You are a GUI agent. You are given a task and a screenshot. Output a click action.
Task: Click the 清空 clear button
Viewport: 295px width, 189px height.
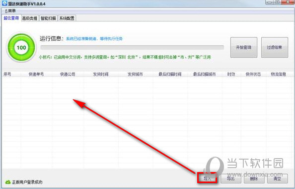pyautogui.click(x=277, y=179)
